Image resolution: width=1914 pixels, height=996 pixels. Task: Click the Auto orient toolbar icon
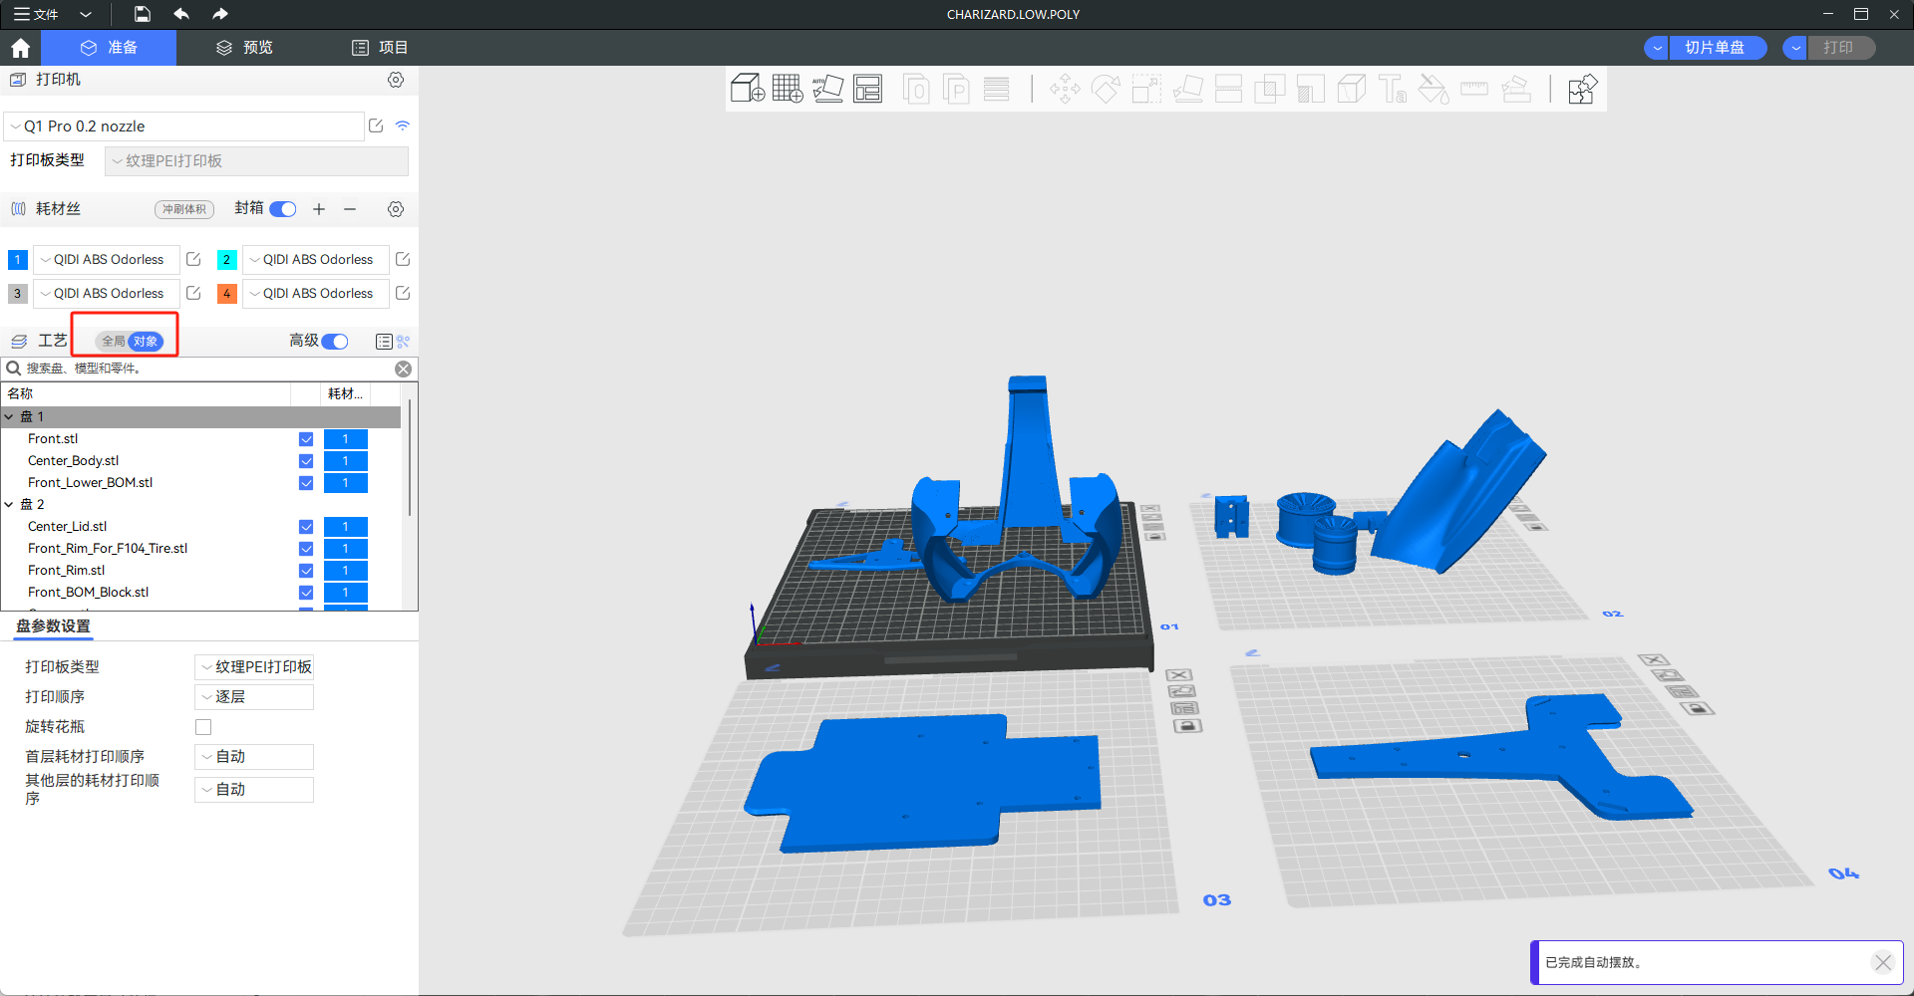point(827,89)
